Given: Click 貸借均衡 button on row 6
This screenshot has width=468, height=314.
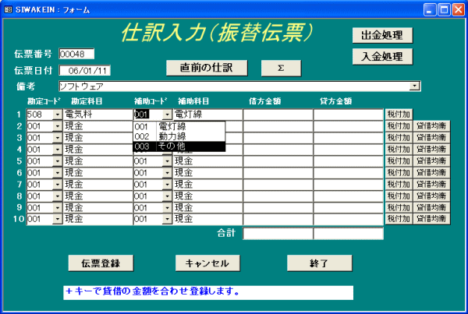Looking at the screenshot, I should pos(431,173).
